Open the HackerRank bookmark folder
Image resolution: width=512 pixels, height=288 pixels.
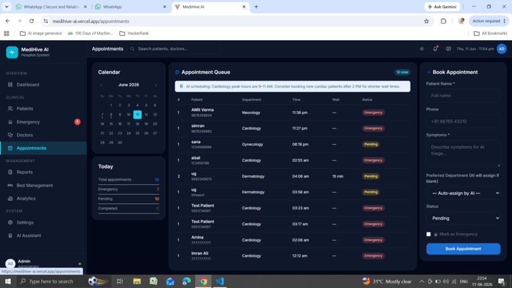click(x=134, y=33)
